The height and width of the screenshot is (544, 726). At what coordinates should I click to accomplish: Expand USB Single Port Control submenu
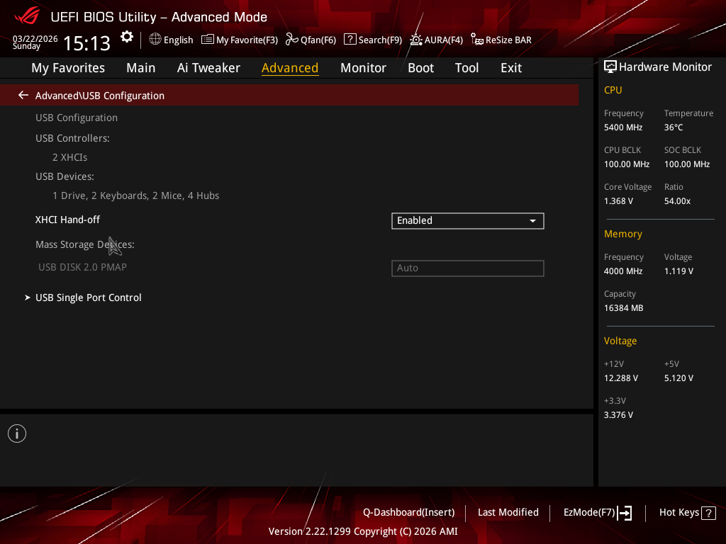pos(89,297)
